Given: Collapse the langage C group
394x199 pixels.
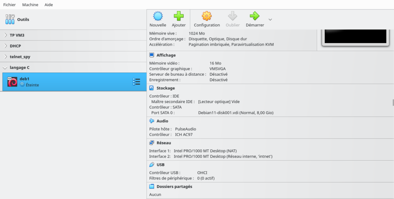Looking at the screenshot, I should pos(5,68).
